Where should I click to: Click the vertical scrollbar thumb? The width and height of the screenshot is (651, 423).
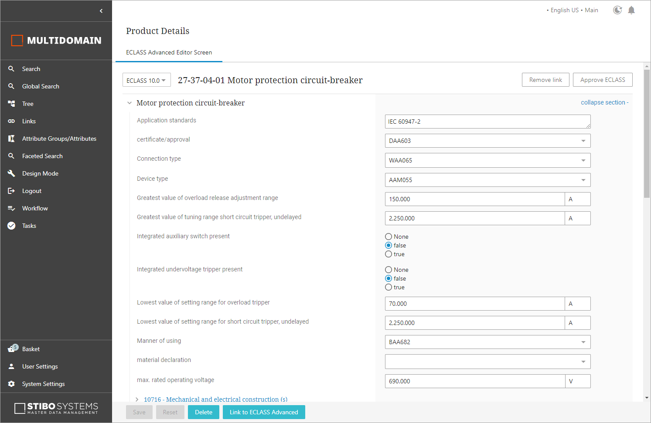[647, 133]
